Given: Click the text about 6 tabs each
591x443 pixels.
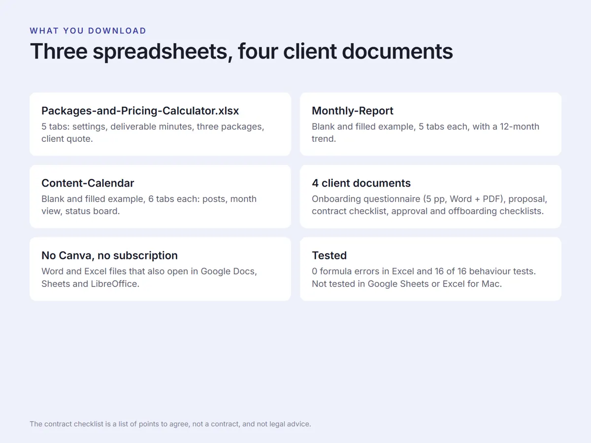Looking at the screenshot, I should coord(149,205).
